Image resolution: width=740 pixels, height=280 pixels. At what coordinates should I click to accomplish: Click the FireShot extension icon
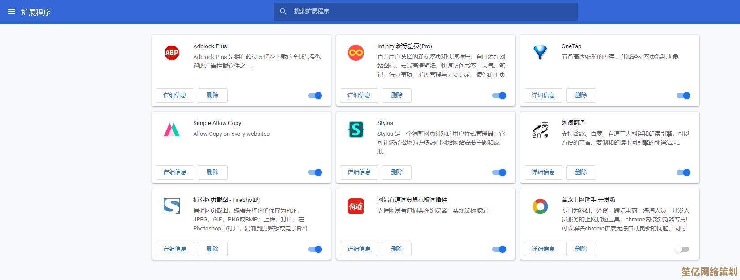click(172, 207)
